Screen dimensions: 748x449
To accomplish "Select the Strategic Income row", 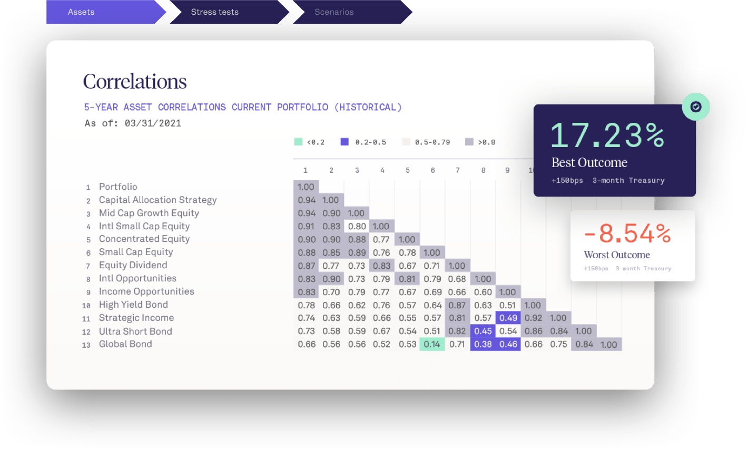I will [136, 318].
